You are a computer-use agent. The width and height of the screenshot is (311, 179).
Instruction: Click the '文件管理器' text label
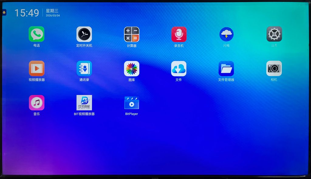[226, 80]
